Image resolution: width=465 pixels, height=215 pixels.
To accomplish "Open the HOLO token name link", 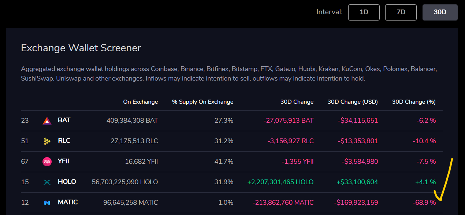I will click(x=67, y=182).
